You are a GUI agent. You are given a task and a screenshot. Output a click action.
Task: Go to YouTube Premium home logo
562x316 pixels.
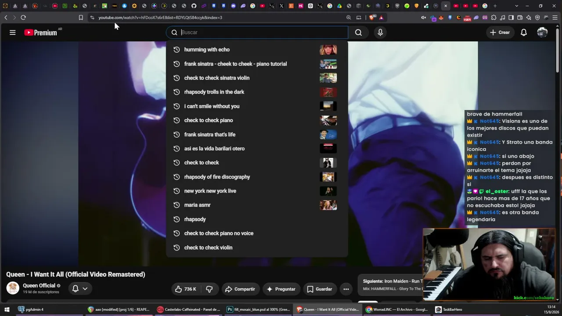[40, 32]
